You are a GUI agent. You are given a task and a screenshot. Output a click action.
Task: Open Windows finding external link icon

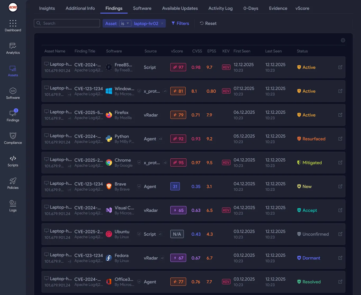pyautogui.click(x=340, y=91)
